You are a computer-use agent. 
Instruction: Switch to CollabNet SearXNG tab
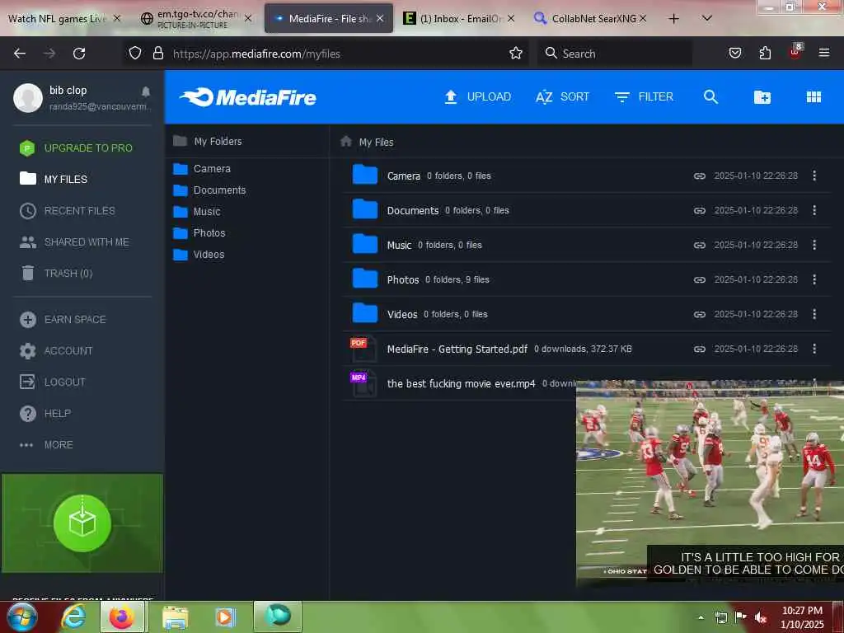[x=589, y=19]
